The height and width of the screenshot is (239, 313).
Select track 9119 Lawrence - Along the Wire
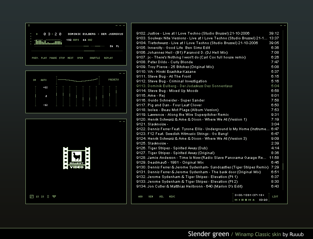208,115
